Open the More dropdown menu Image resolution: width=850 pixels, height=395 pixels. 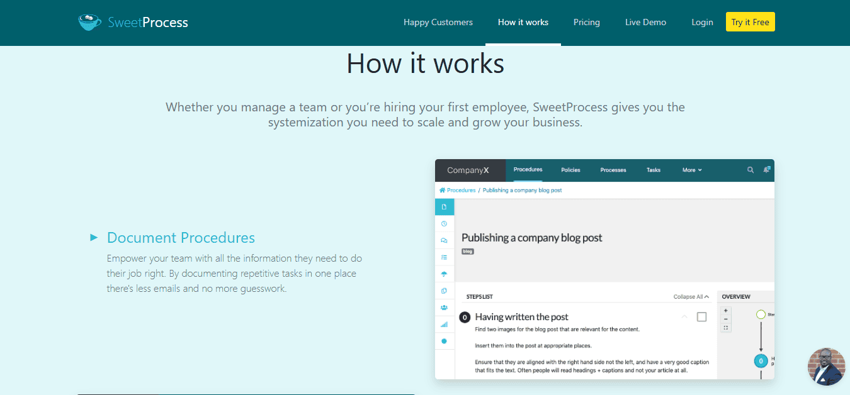[x=692, y=170]
